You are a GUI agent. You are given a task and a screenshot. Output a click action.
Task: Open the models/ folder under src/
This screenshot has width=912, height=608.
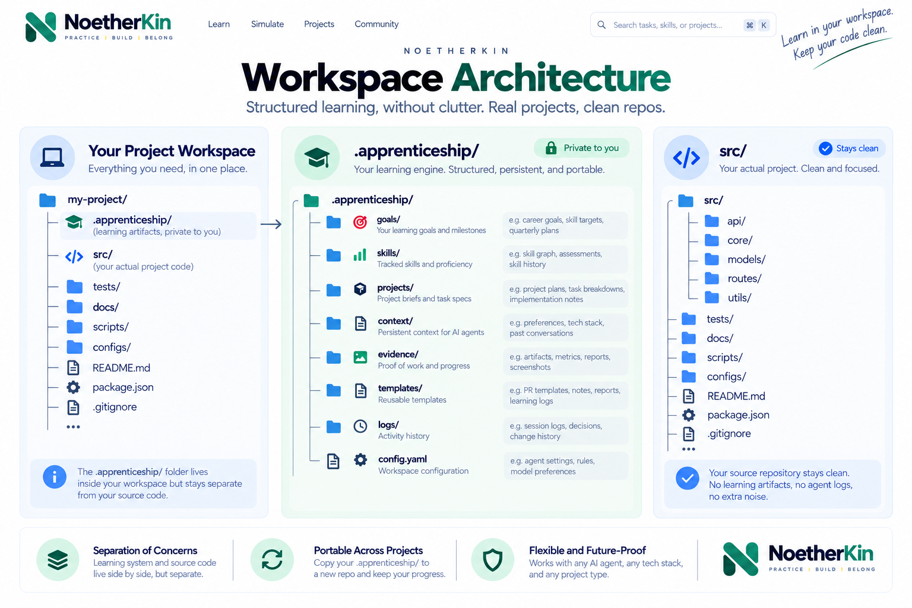point(735,259)
